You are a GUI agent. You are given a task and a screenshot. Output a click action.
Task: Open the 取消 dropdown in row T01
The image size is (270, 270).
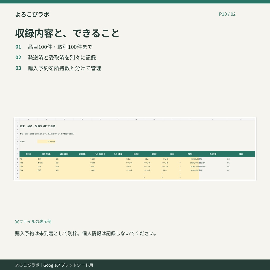180,159
